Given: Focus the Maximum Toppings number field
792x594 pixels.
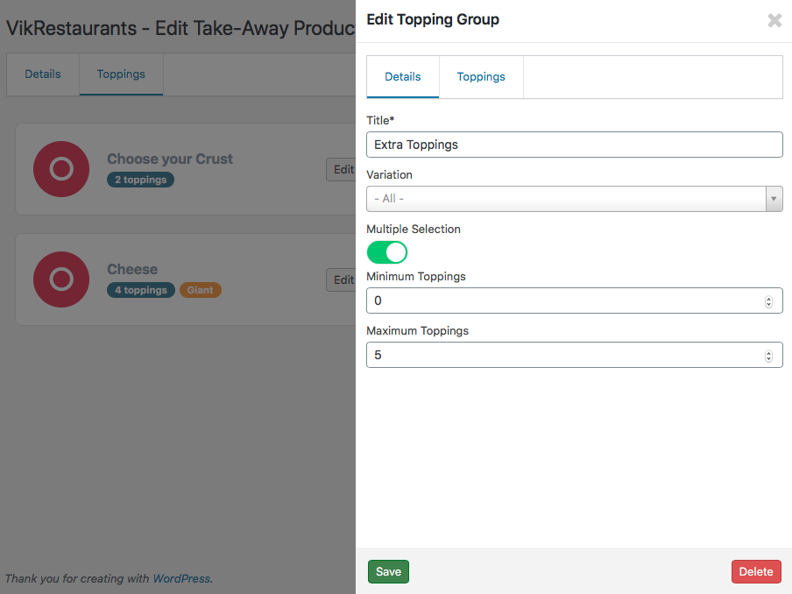Looking at the screenshot, I should click(x=575, y=355).
